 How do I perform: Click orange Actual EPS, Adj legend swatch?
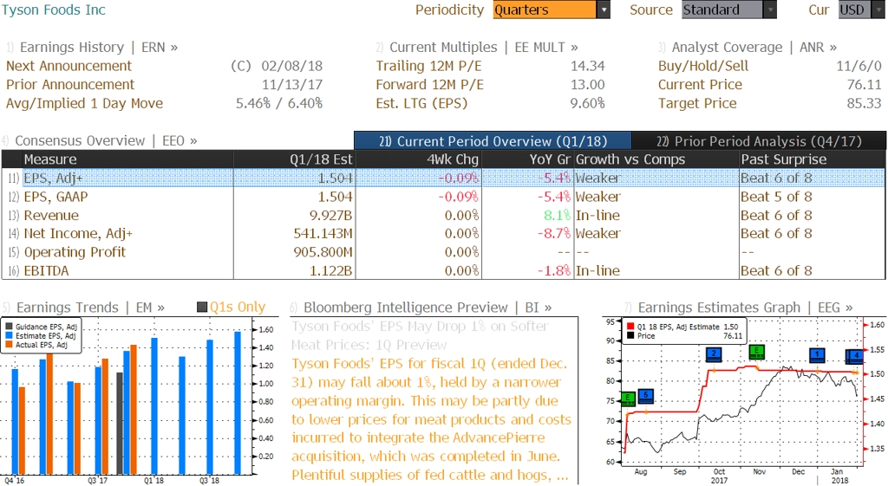point(9,345)
